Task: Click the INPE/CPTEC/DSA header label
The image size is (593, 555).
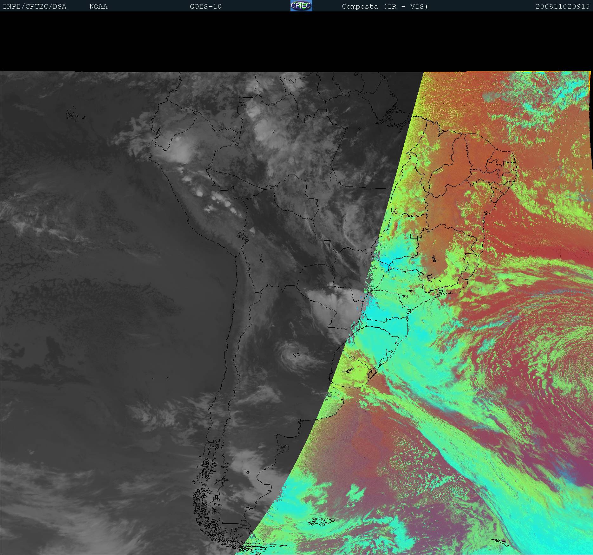Action: pyautogui.click(x=35, y=7)
